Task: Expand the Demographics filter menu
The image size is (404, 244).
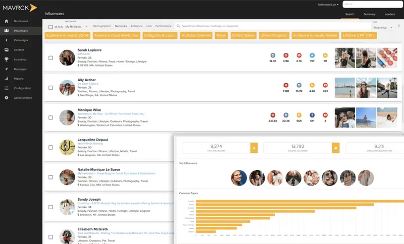Action: click(102, 26)
